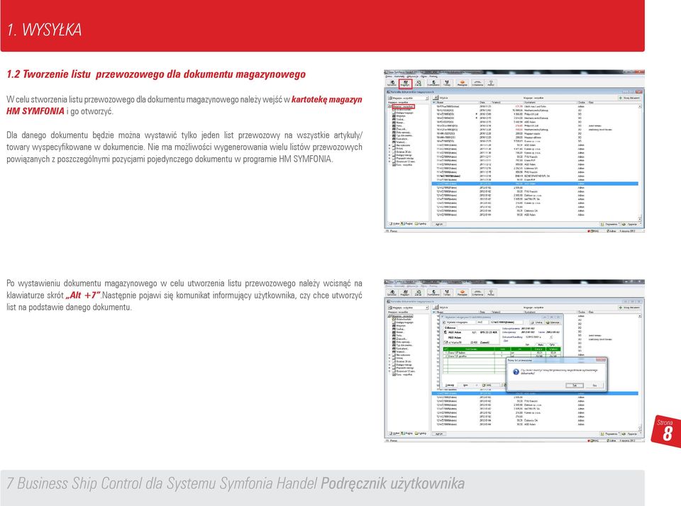This screenshot has height=506, width=681.
Task: Open Kontrahenci from the upper screenshot toolbar
Action: click(433, 83)
